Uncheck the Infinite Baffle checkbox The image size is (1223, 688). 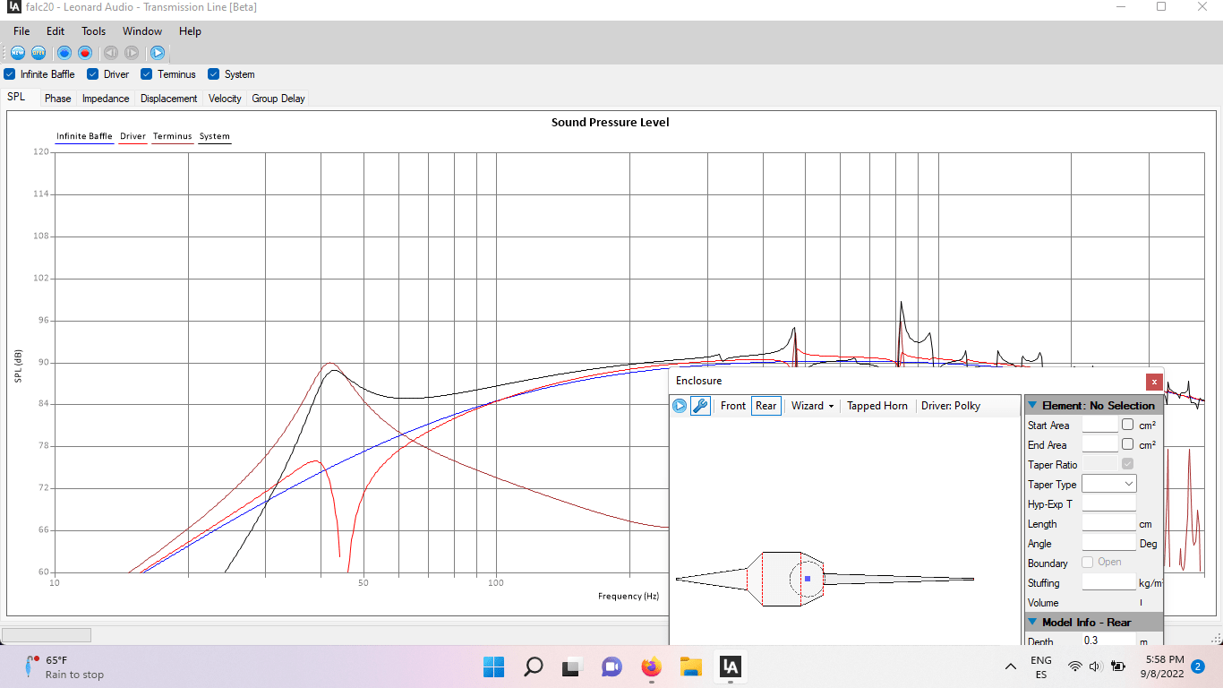pos(9,74)
